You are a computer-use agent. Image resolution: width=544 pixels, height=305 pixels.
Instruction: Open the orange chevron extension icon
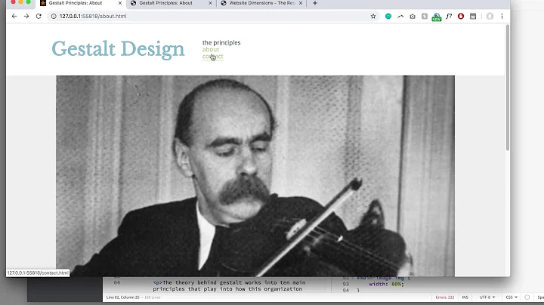tap(400, 17)
